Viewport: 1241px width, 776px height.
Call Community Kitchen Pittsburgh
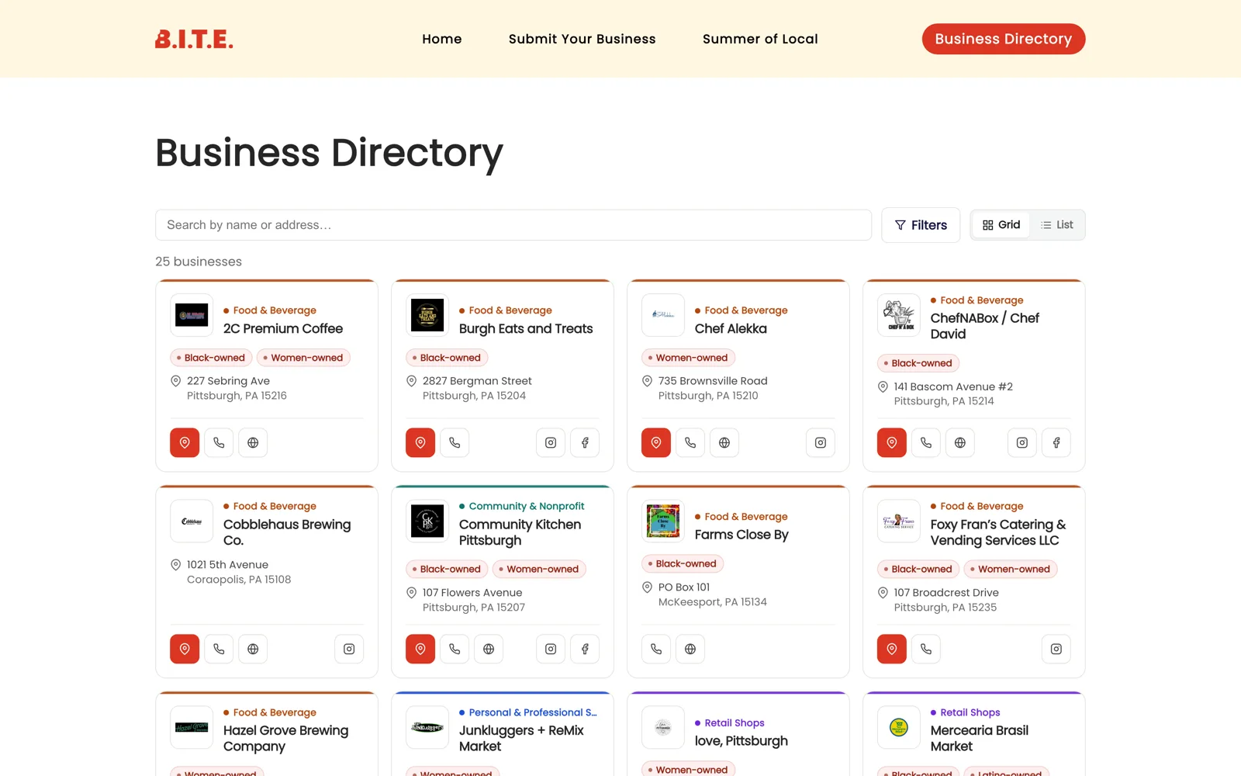(x=455, y=649)
